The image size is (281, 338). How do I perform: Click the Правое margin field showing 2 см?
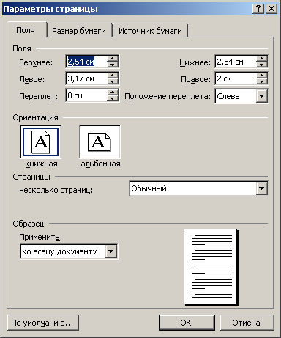[236, 78]
